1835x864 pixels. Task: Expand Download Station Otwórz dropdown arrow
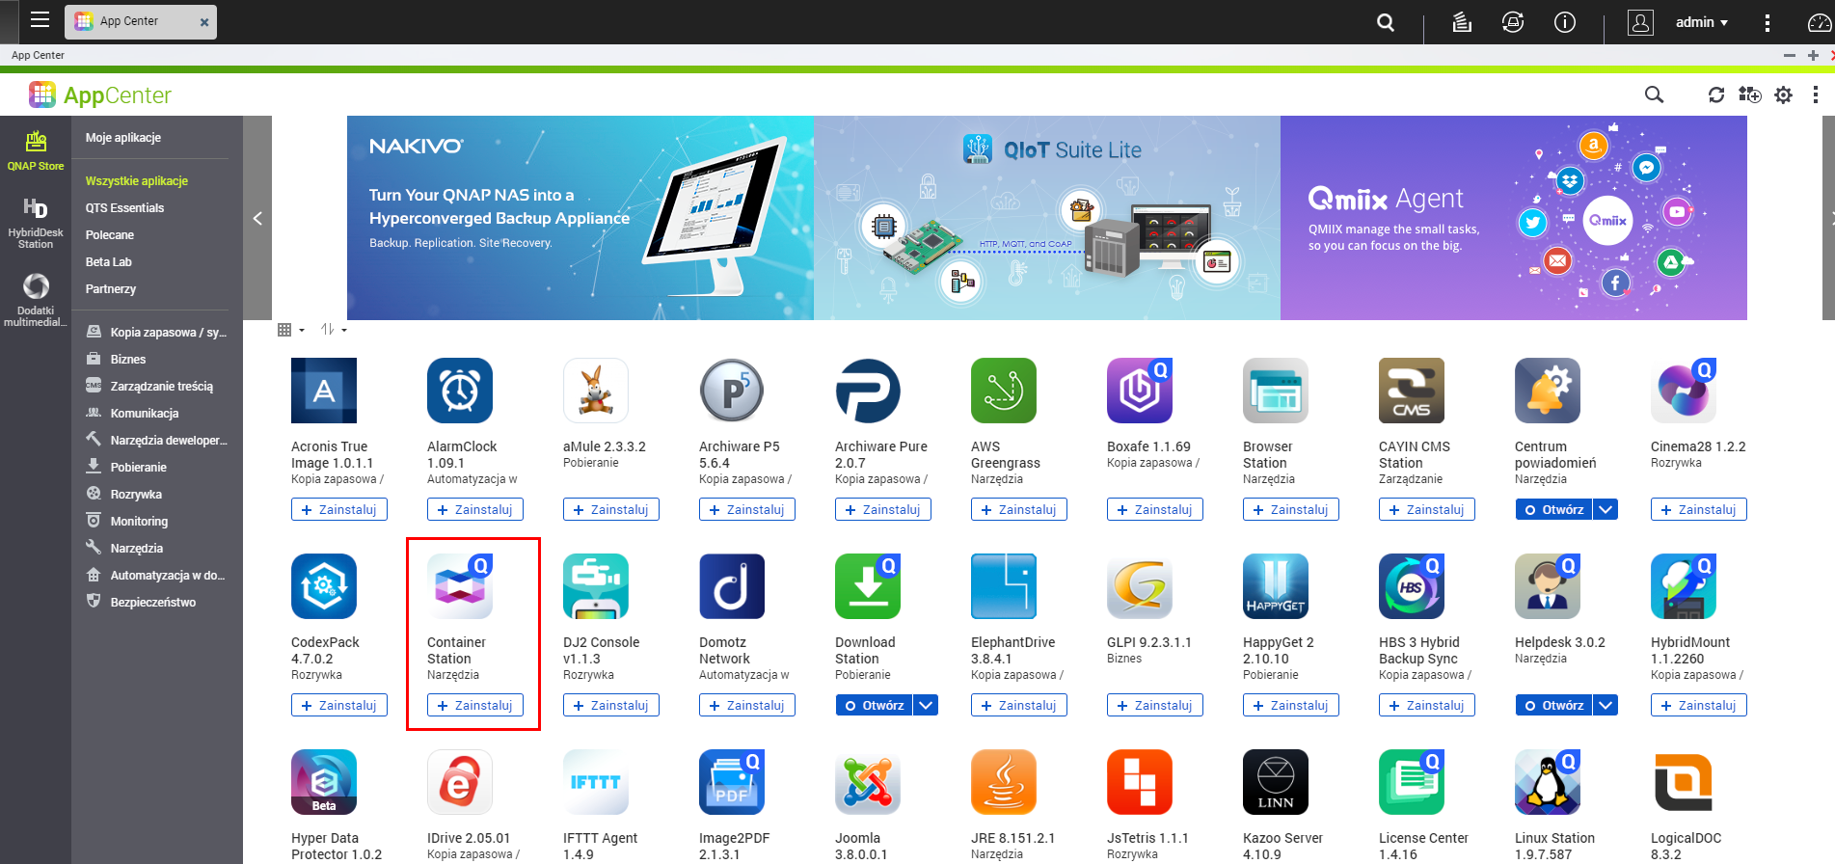point(926,705)
